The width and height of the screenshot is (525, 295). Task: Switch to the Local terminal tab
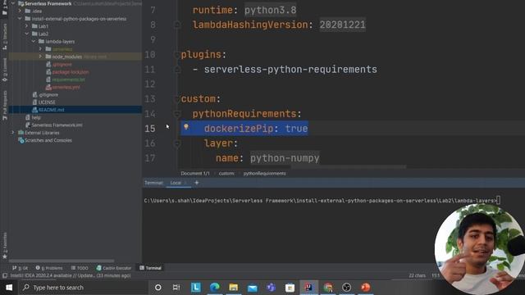click(176, 183)
